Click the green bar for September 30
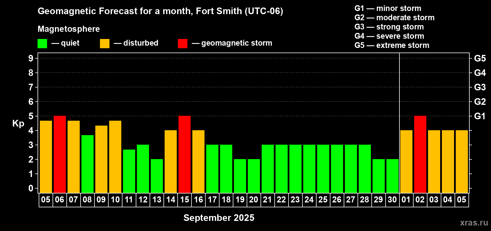The image size is (491, 231). [x=393, y=176]
